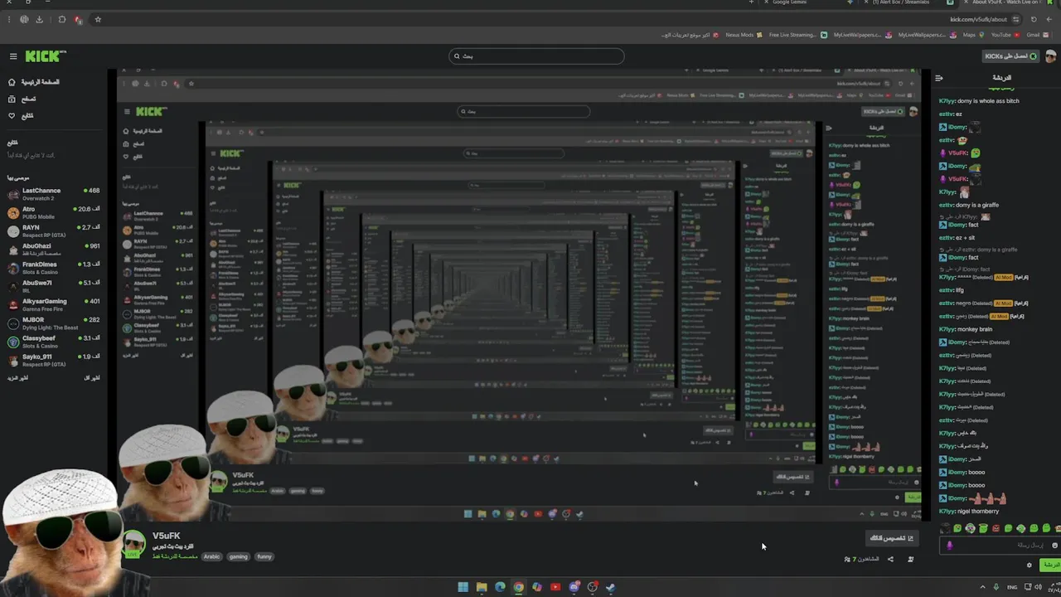Click the Get KICKs button
This screenshot has height=597, width=1061.
1010,56
